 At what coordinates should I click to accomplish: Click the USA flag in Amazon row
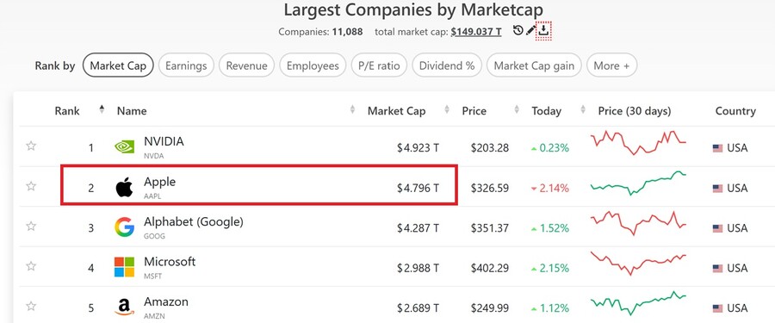coord(717,308)
